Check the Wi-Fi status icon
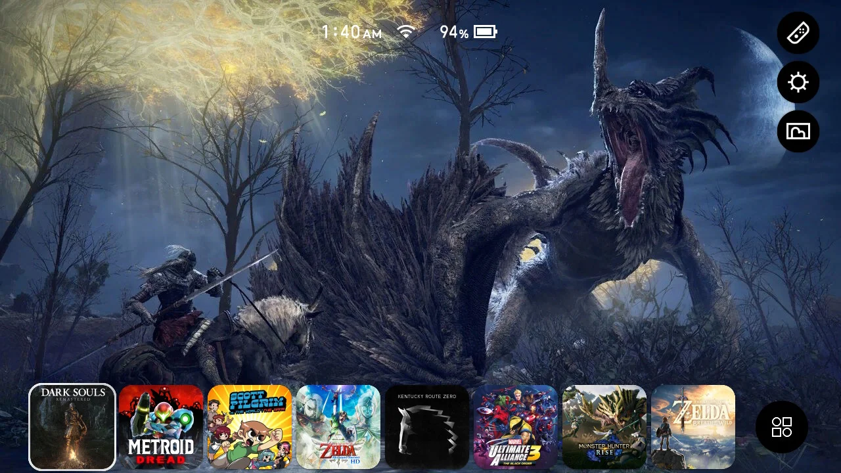Screen dimensions: 841x473 [x=407, y=32]
